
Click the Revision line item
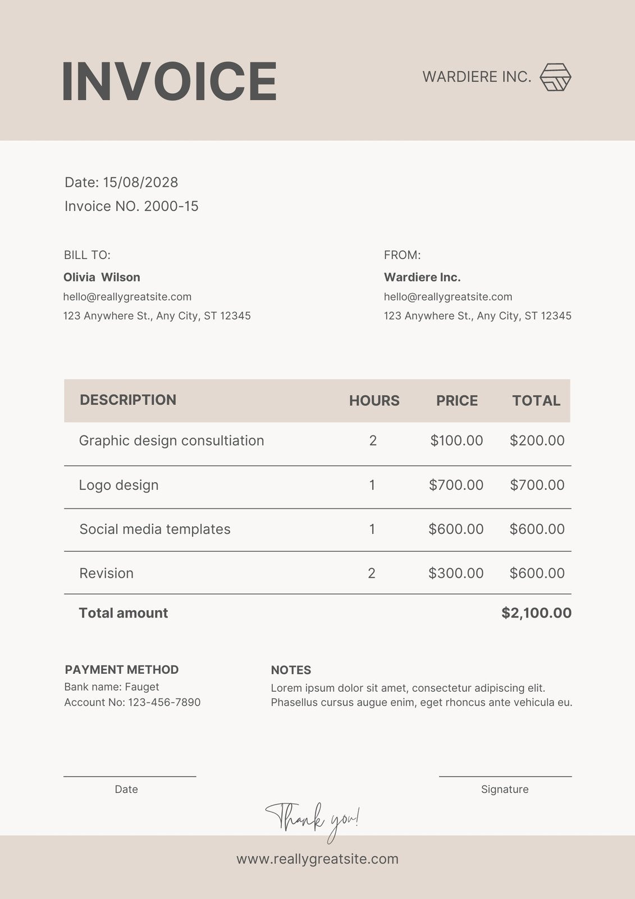tap(107, 573)
